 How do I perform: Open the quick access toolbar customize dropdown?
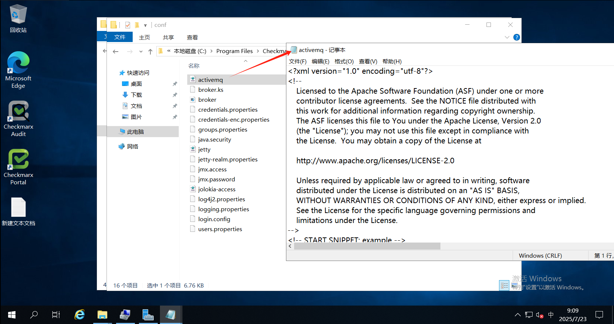pyautogui.click(x=145, y=25)
